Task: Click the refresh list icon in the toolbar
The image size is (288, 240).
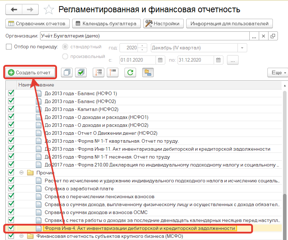Action: coord(130,72)
